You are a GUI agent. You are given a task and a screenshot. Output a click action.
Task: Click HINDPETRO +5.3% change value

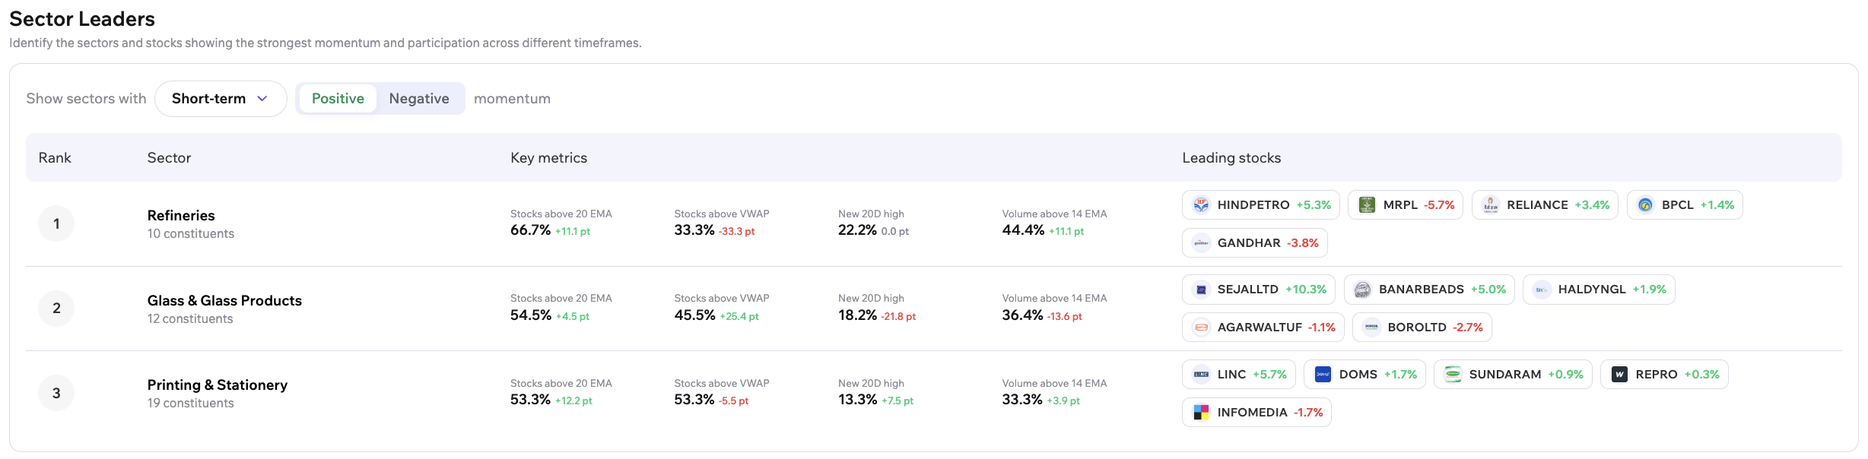click(x=1314, y=205)
